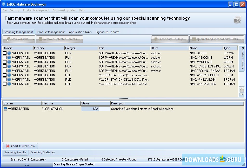Click the Status column header in task list
Screen dimensions: 247x168
click(x=95, y=103)
